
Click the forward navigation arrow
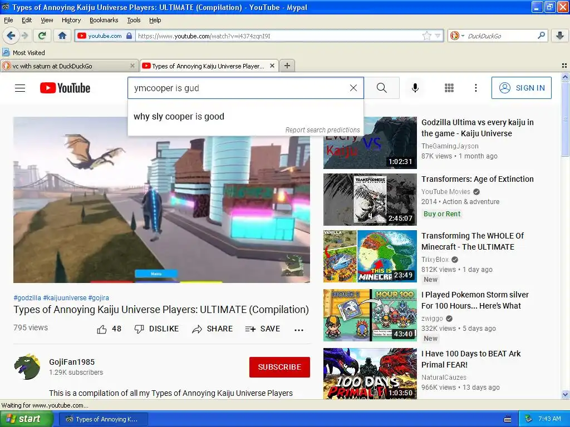pyautogui.click(x=24, y=36)
